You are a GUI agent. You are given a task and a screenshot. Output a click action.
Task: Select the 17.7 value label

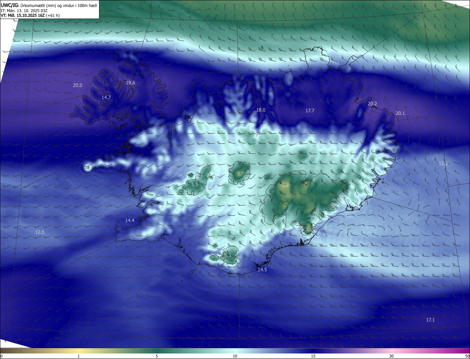click(310, 110)
